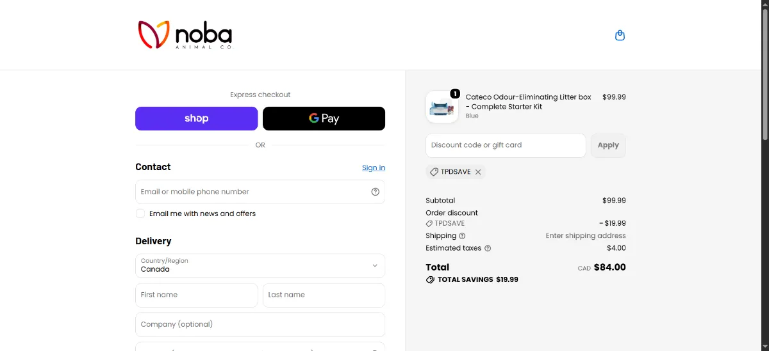
Task: Click the Sign in link
Action: [x=374, y=168]
